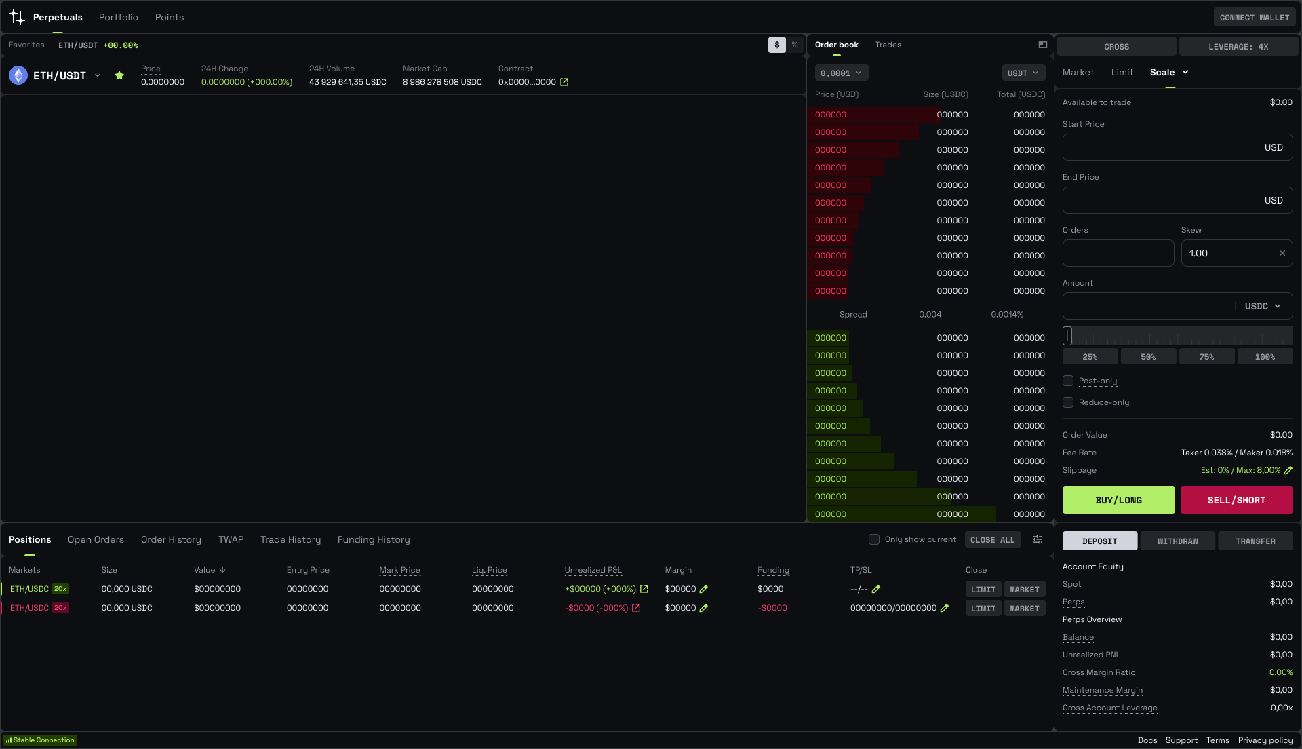This screenshot has width=1302, height=749.
Task: Click the BUY/LONG button
Action: [x=1118, y=500]
